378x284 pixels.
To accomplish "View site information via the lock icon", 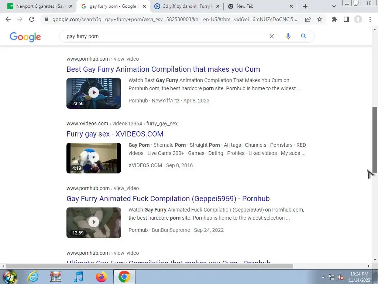I will coord(47,19).
